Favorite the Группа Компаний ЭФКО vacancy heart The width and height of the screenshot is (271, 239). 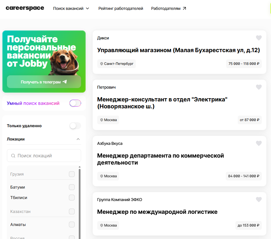click(259, 199)
